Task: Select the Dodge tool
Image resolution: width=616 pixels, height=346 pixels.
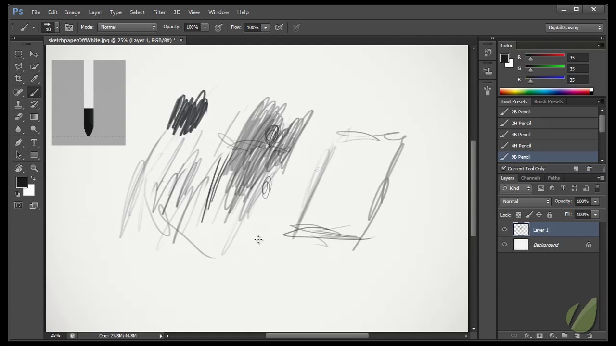Action: (34, 129)
